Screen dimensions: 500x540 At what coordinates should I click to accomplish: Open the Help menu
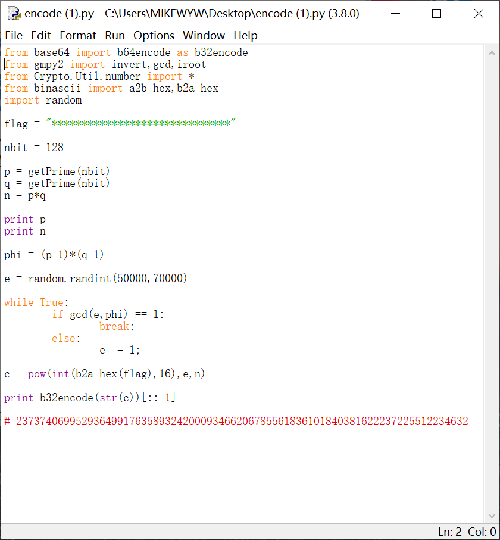click(245, 36)
